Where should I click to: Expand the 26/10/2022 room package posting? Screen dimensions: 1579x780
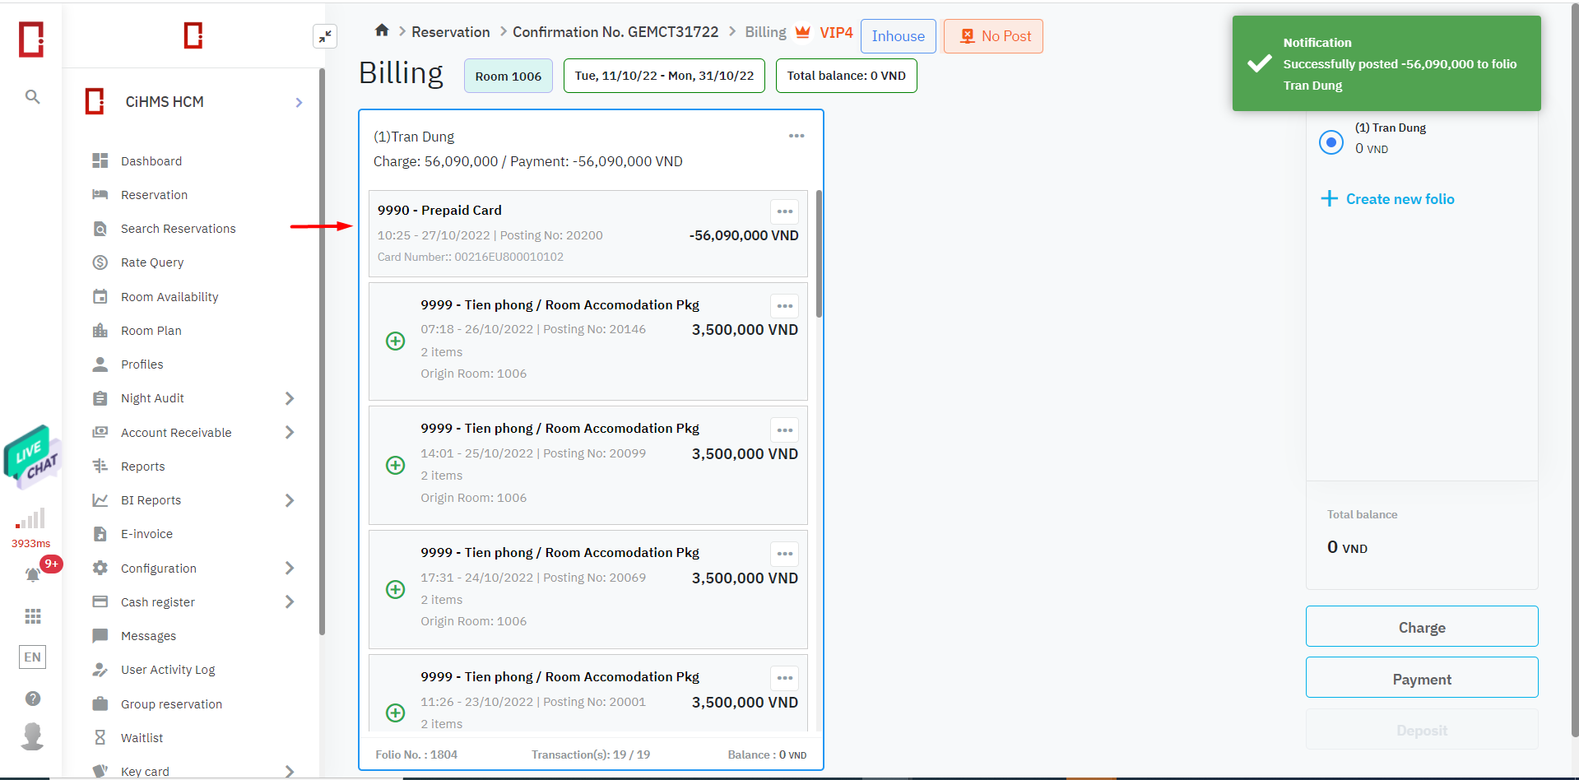tap(396, 341)
